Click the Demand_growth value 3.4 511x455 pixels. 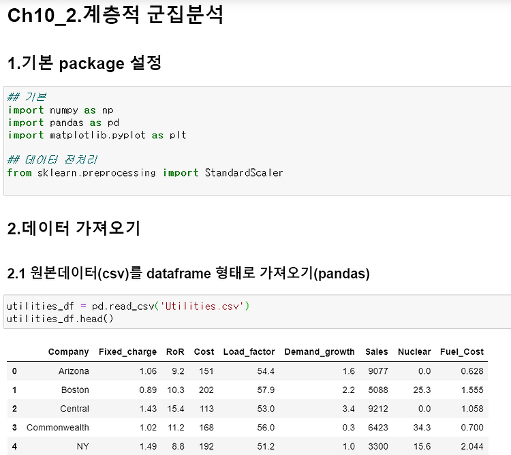click(x=348, y=409)
